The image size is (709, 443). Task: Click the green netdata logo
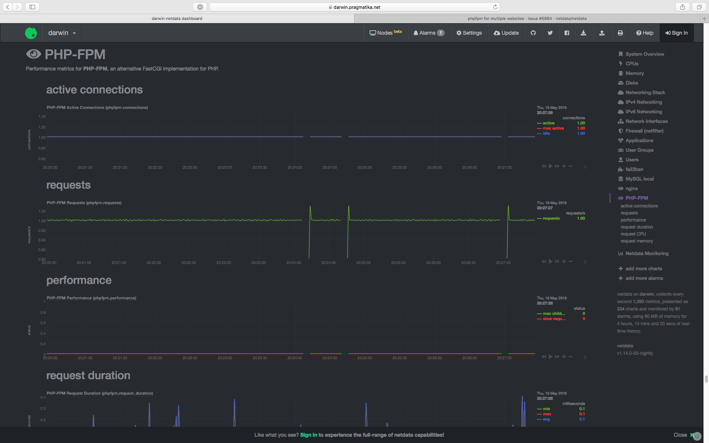pyautogui.click(x=31, y=33)
